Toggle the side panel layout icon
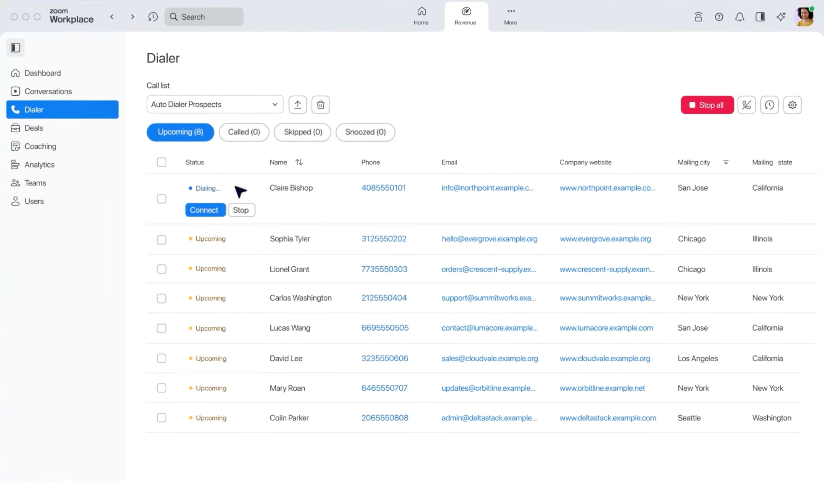Viewport: 824px width, 481px height. pos(760,17)
